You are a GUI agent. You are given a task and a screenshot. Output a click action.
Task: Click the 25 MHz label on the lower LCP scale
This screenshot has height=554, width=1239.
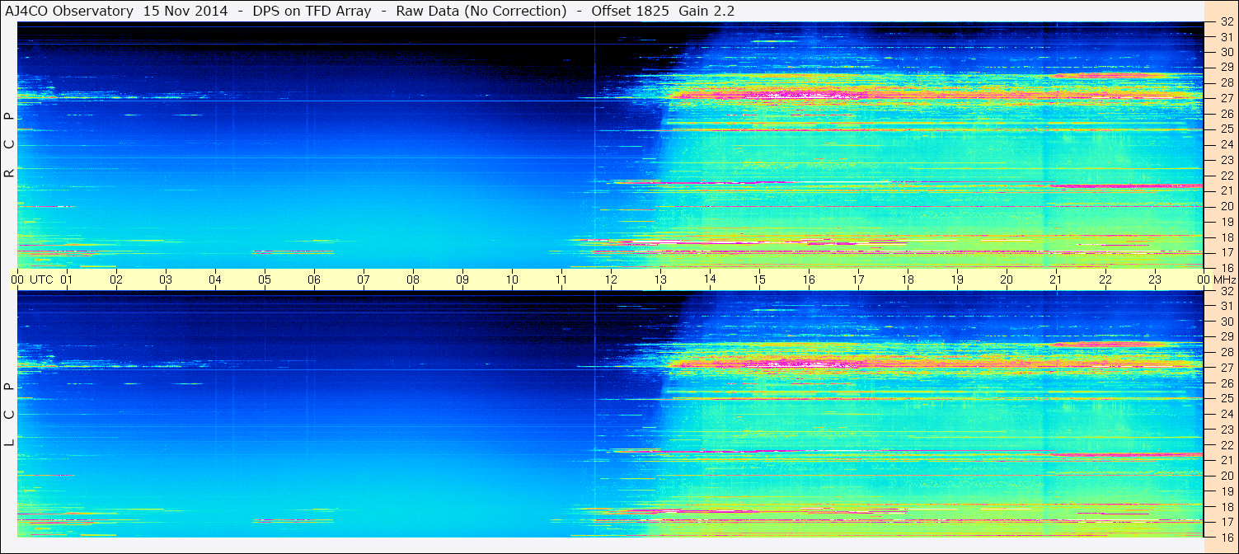click(1226, 399)
